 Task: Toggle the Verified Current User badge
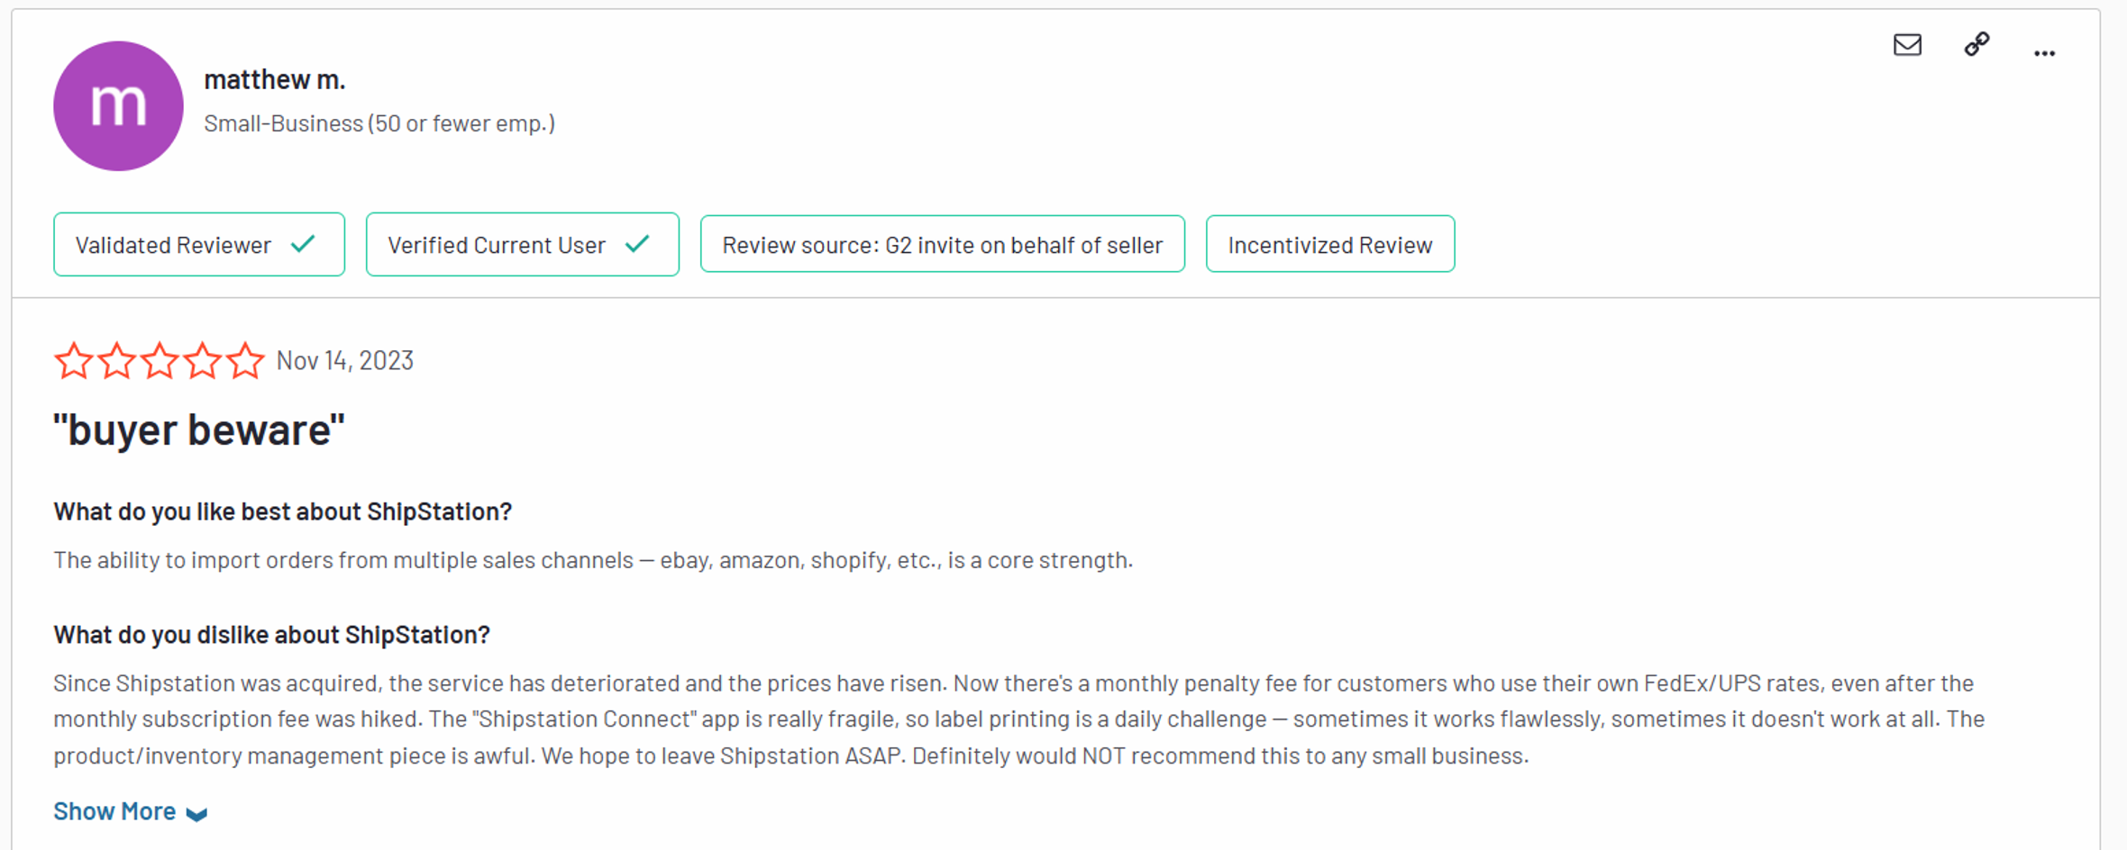pyautogui.click(x=522, y=243)
